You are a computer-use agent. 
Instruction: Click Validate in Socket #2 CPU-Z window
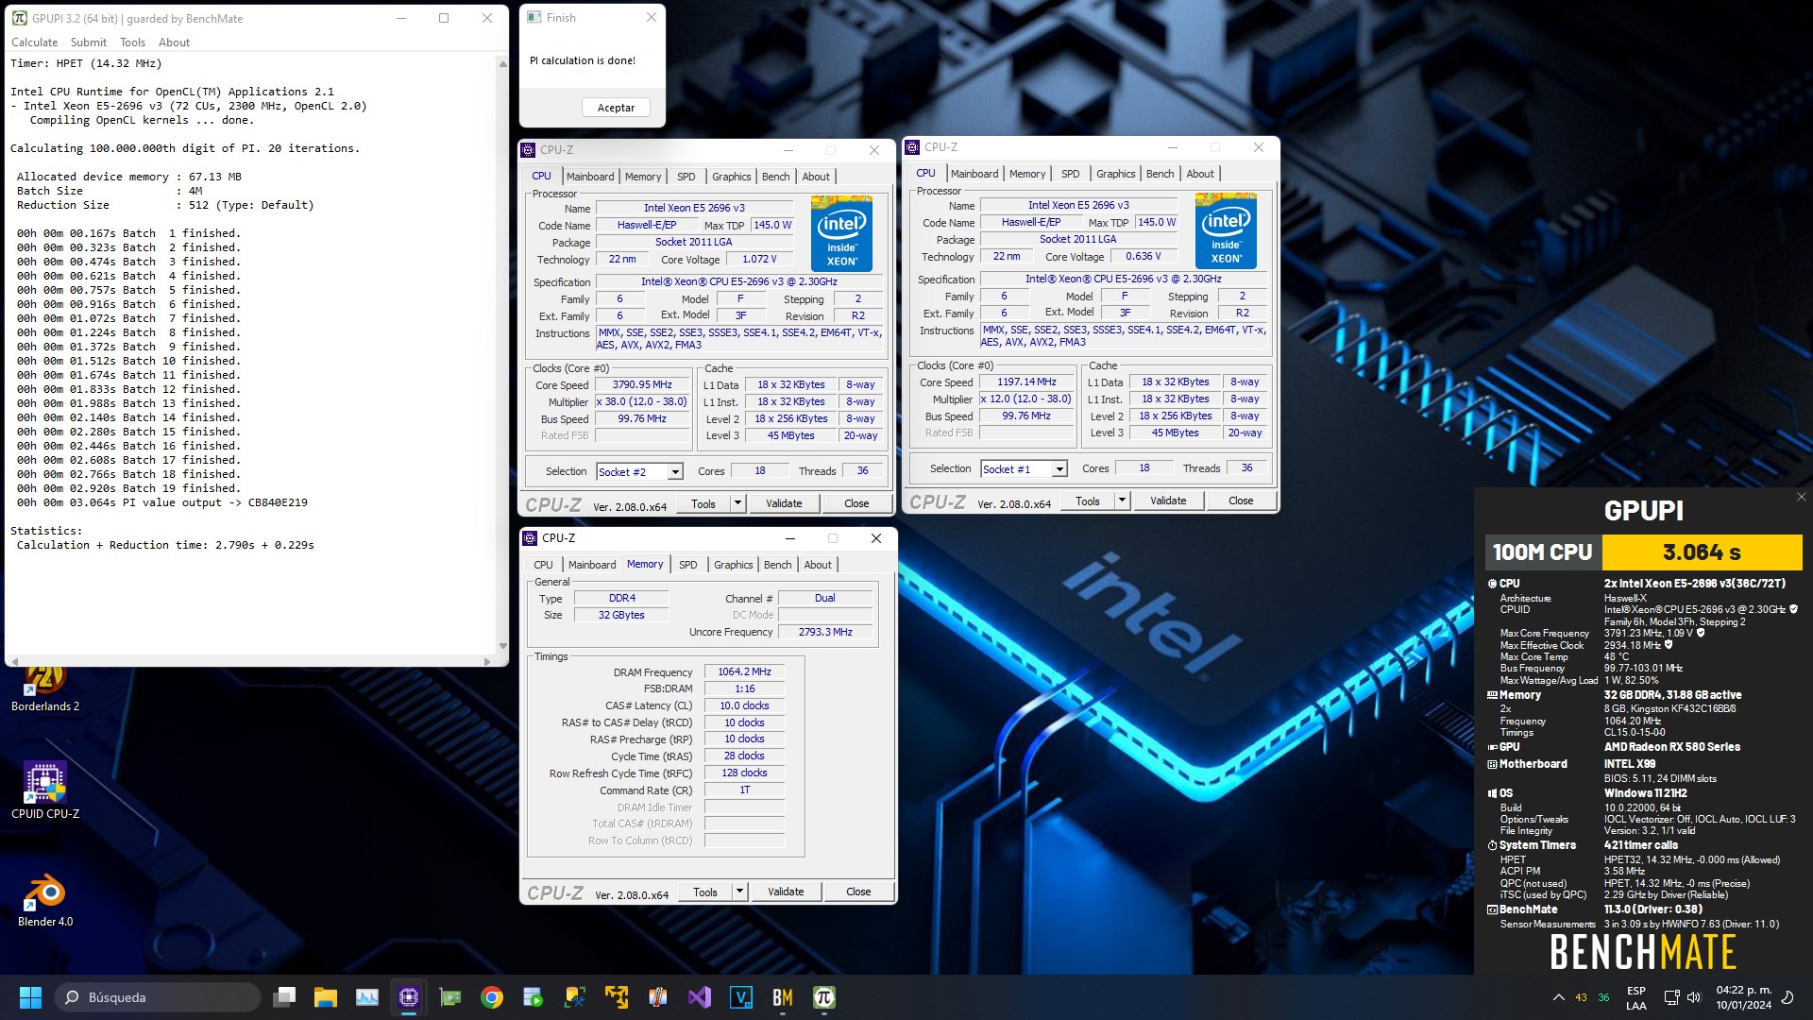click(x=784, y=503)
